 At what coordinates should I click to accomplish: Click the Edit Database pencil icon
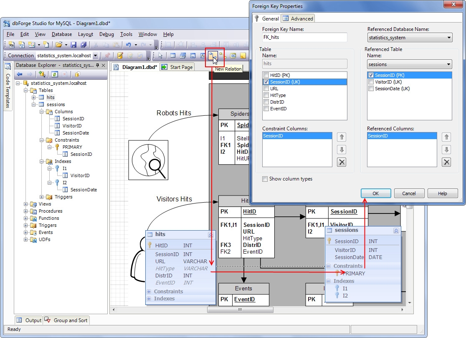[120, 56]
